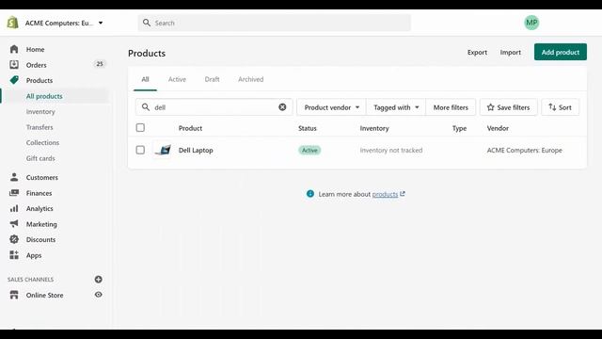Click the Import button

coord(510,53)
